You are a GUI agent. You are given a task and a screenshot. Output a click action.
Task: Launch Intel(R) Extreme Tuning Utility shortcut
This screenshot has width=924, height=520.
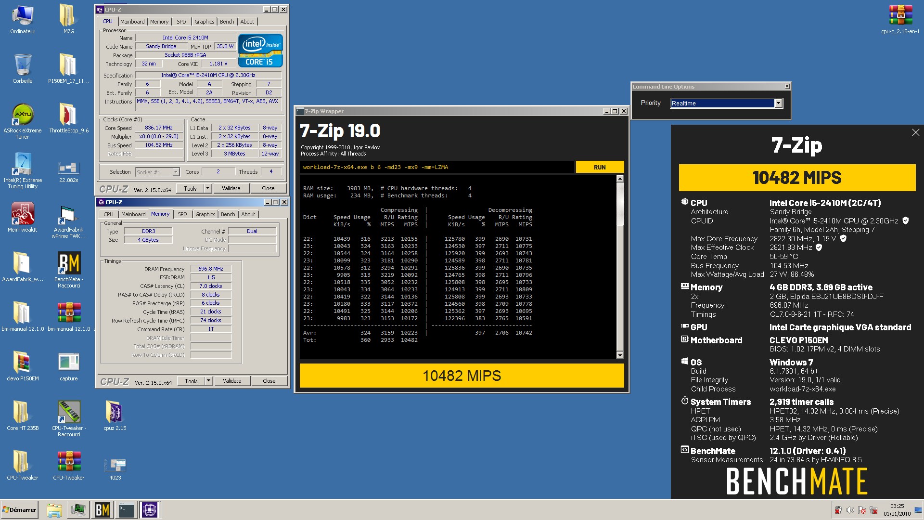(23, 171)
